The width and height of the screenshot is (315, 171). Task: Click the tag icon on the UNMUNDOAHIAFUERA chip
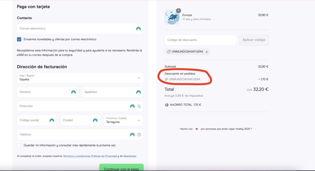tap(169, 52)
